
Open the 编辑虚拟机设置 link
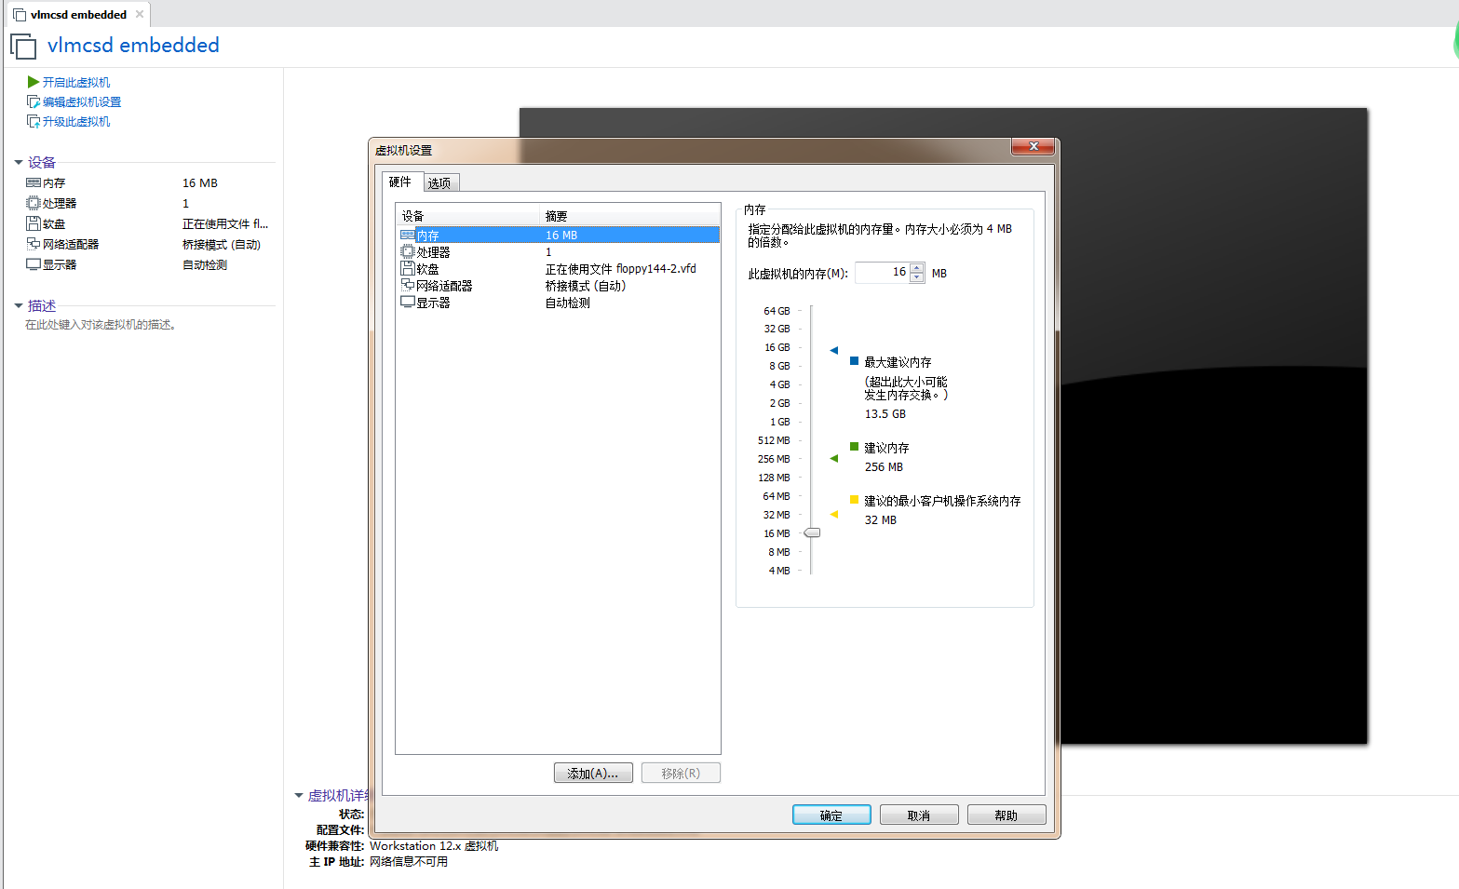(82, 101)
